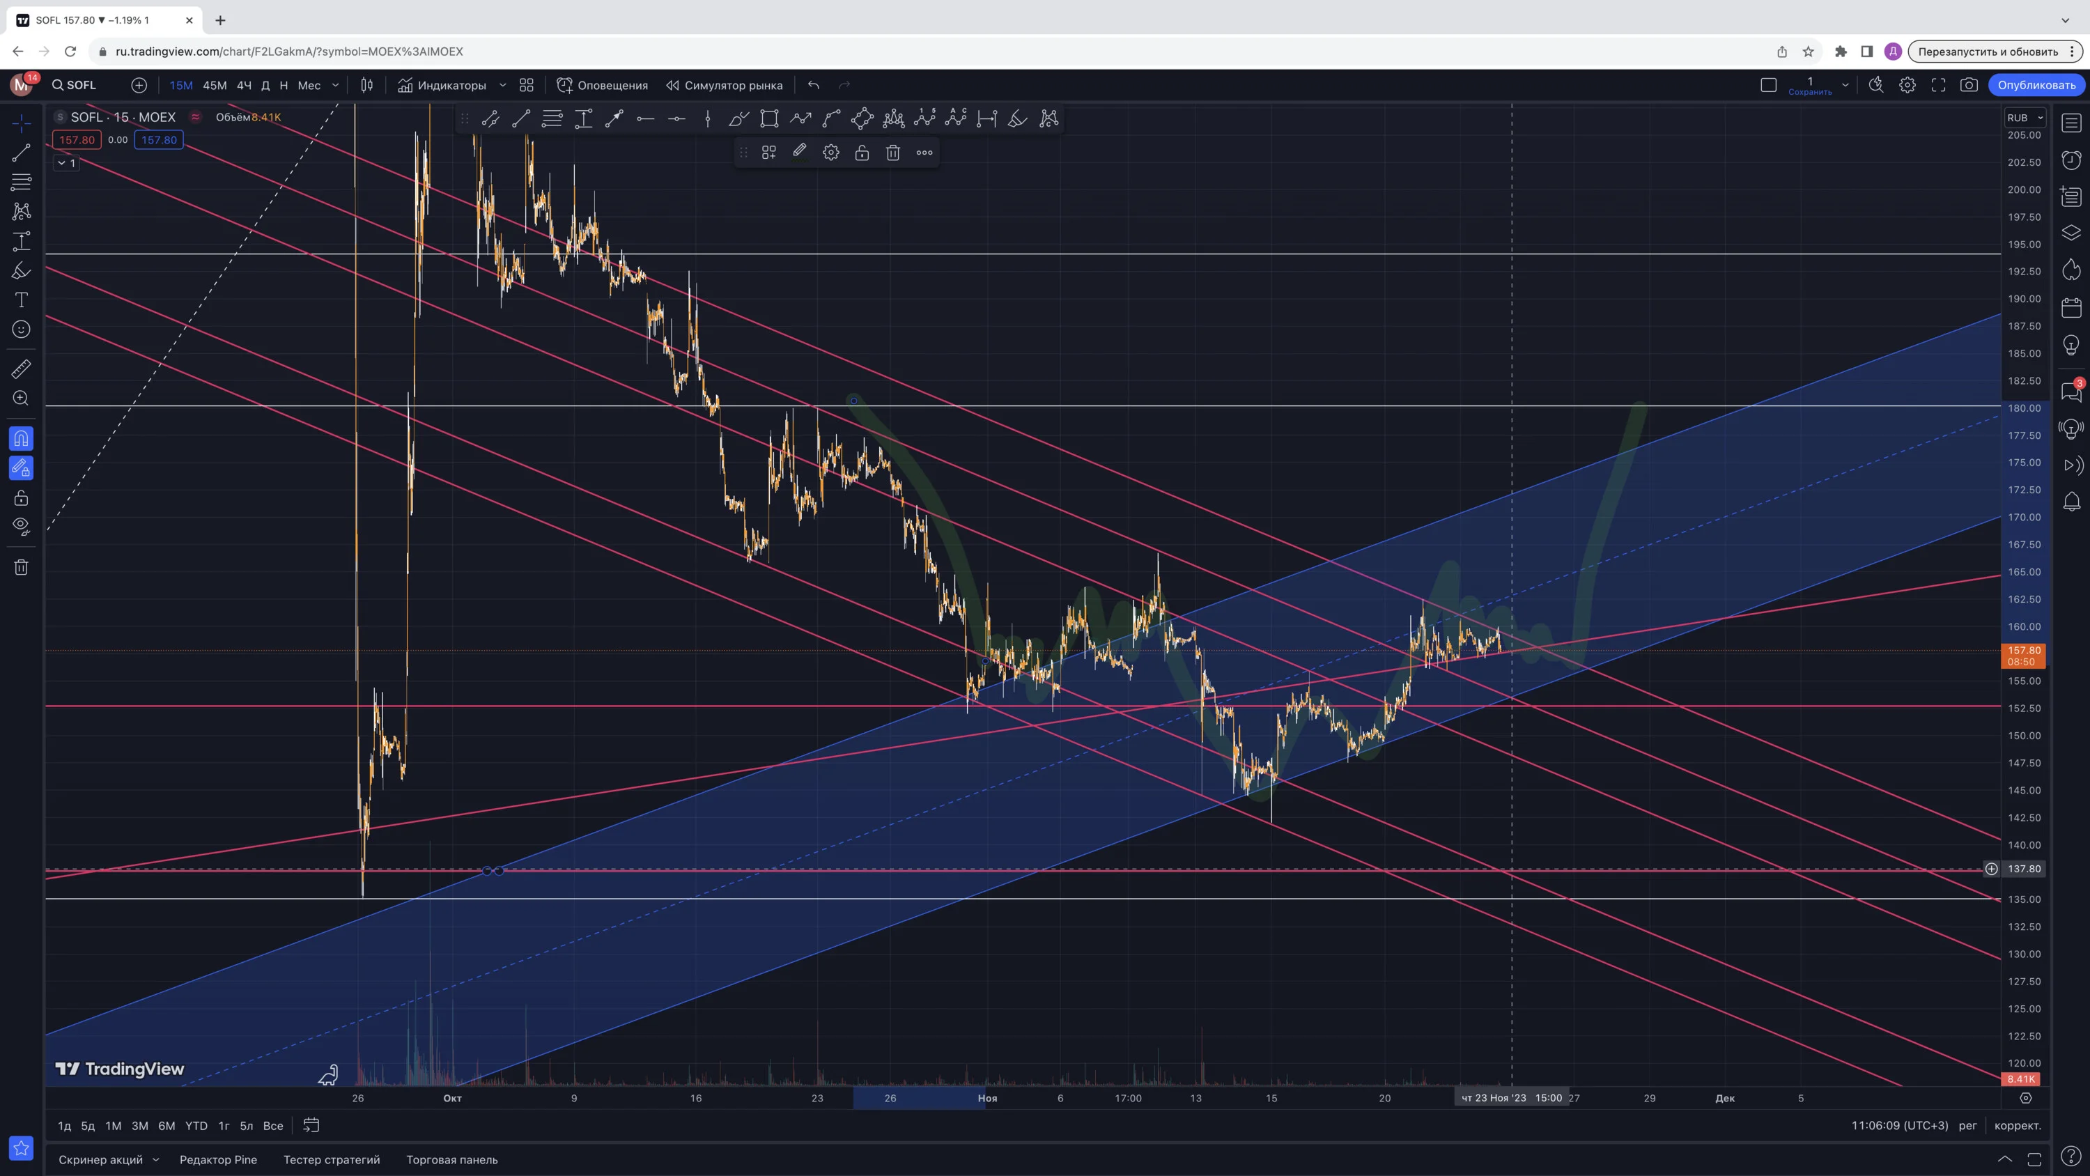Image resolution: width=2090 pixels, height=1176 pixels.
Task: Open the SOFL symbol search field
Action: pyautogui.click(x=74, y=85)
